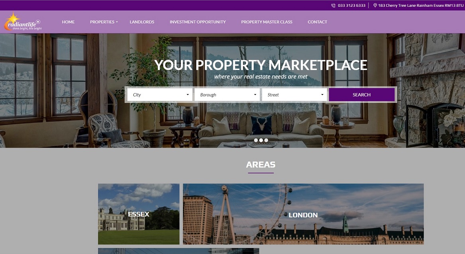Select the third carousel dot

click(x=266, y=140)
